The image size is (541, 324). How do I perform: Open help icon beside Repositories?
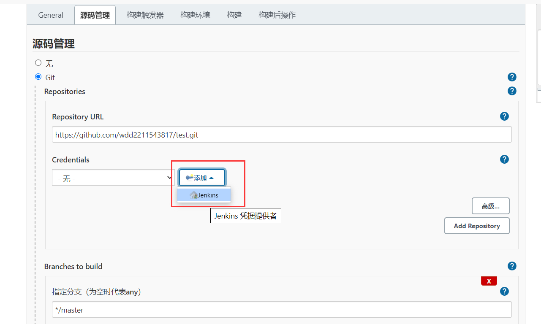click(x=512, y=91)
